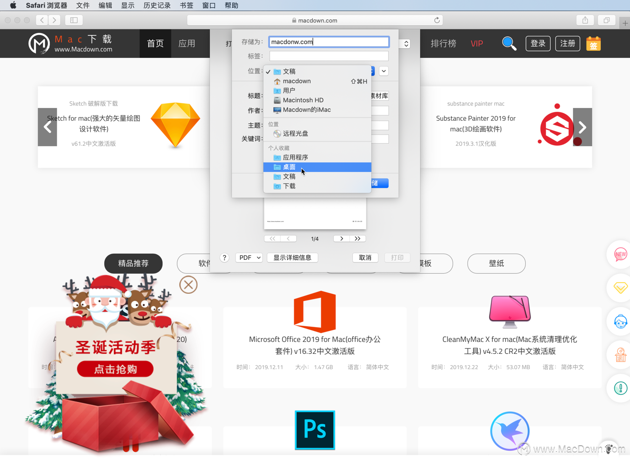Toggle the filename history stepper arrows
Screen dimensions: 630x458
tap(406, 43)
